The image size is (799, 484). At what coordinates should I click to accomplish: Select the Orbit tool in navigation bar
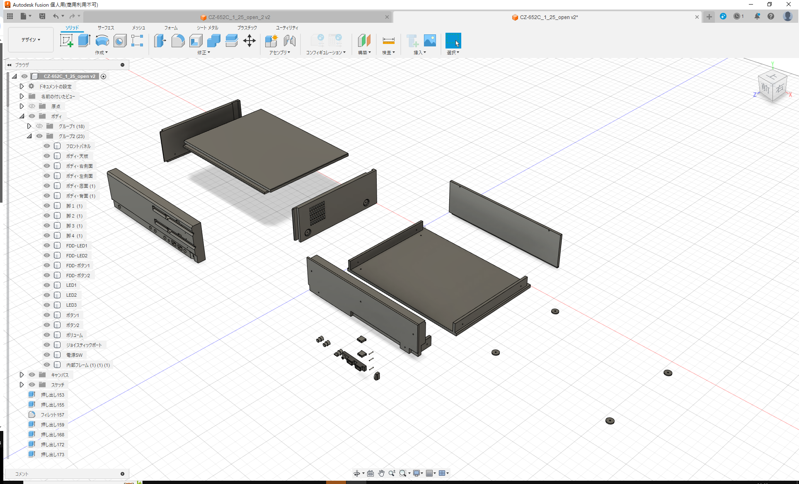tap(357, 473)
